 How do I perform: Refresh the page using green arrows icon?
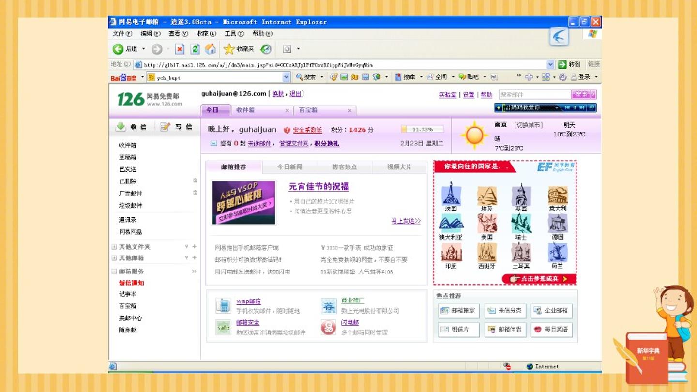pyautogui.click(x=195, y=49)
